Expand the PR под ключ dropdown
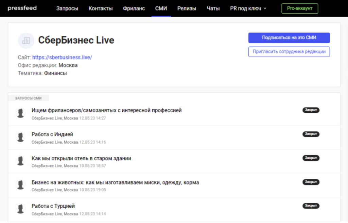This screenshot has height=223, width=348. pyautogui.click(x=248, y=9)
